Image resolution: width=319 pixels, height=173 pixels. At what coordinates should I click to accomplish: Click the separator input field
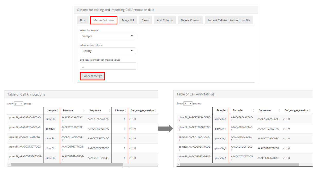point(108,66)
